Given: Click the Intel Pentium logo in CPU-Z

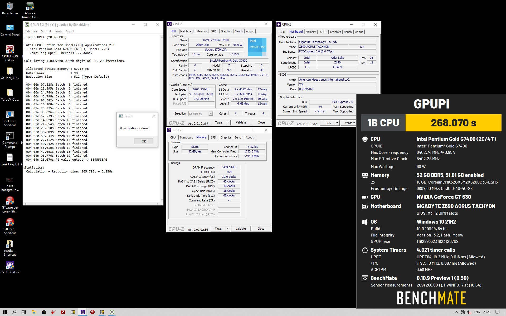Looking at the screenshot, I should click(257, 47).
